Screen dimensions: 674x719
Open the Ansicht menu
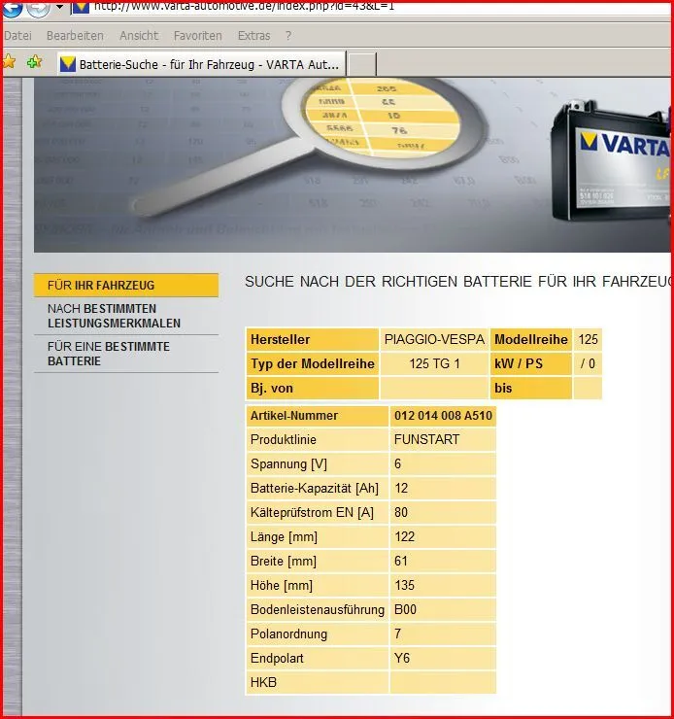[139, 36]
